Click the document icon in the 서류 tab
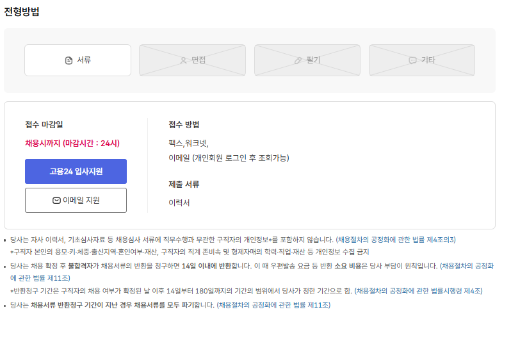The width and height of the screenshot is (527, 339). (x=69, y=60)
